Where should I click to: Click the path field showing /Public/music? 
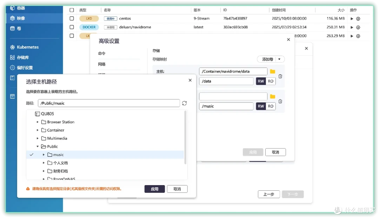coord(109,103)
